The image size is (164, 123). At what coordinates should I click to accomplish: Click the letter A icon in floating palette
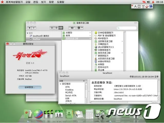135,6
